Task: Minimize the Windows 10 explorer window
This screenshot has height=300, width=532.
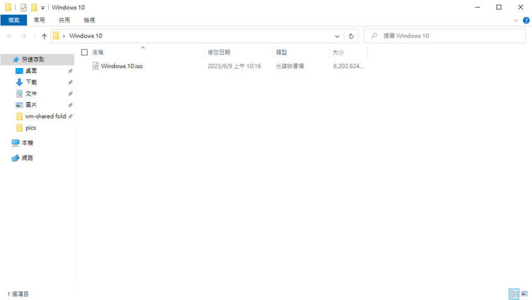Action: 477,7
